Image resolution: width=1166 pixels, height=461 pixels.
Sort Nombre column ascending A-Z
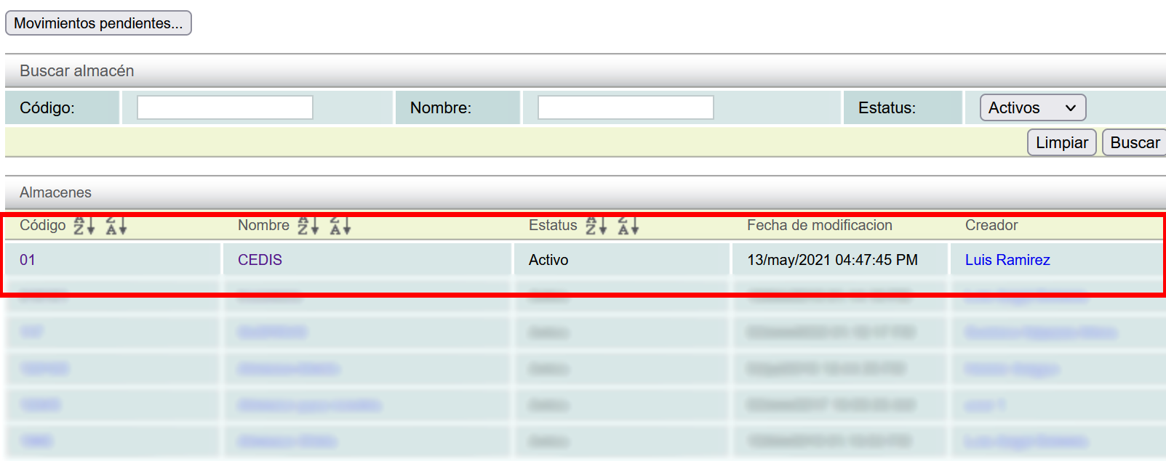point(308,227)
